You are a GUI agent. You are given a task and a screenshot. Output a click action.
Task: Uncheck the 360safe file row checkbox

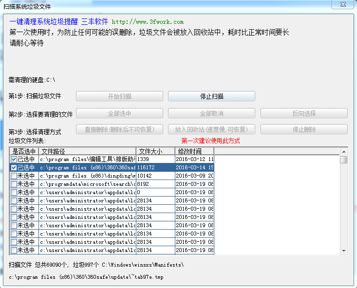pyautogui.click(x=14, y=168)
